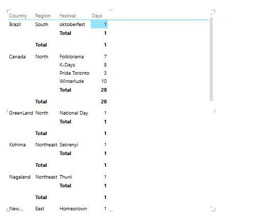Select the Thuni festival entry
The image size is (266, 218).
tap(66, 177)
